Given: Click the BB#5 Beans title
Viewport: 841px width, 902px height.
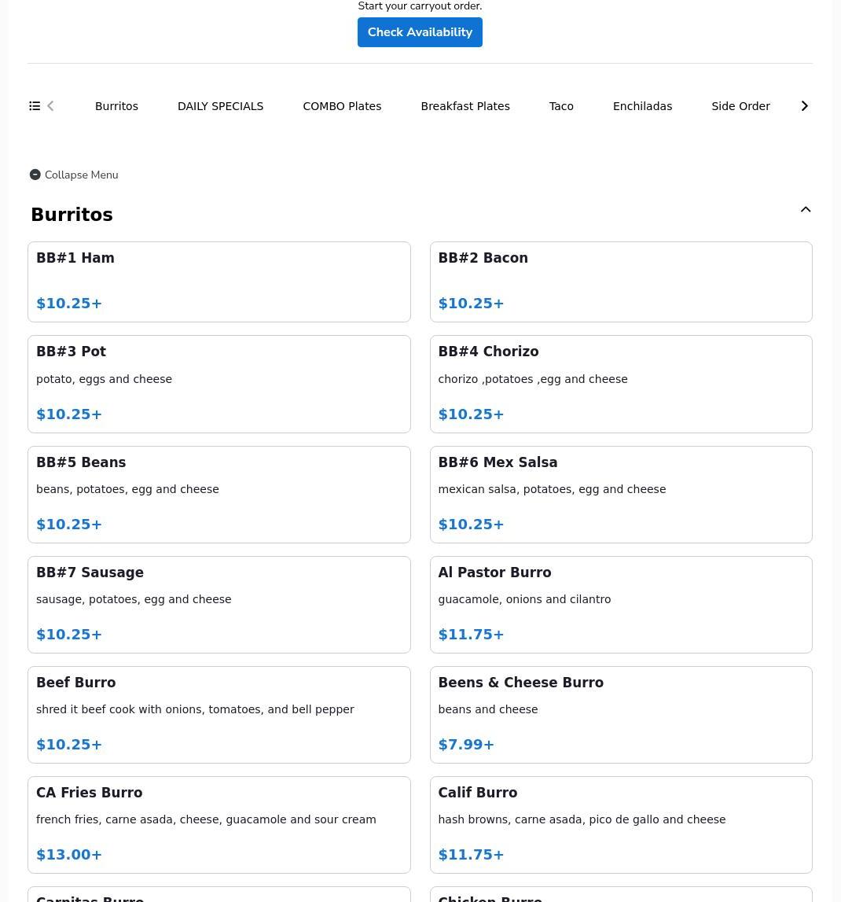Looking at the screenshot, I should click(x=81, y=462).
